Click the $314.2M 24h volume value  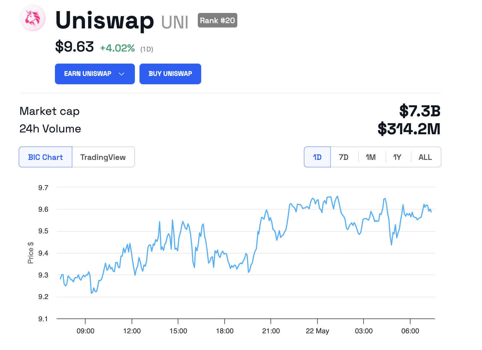point(409,129)
